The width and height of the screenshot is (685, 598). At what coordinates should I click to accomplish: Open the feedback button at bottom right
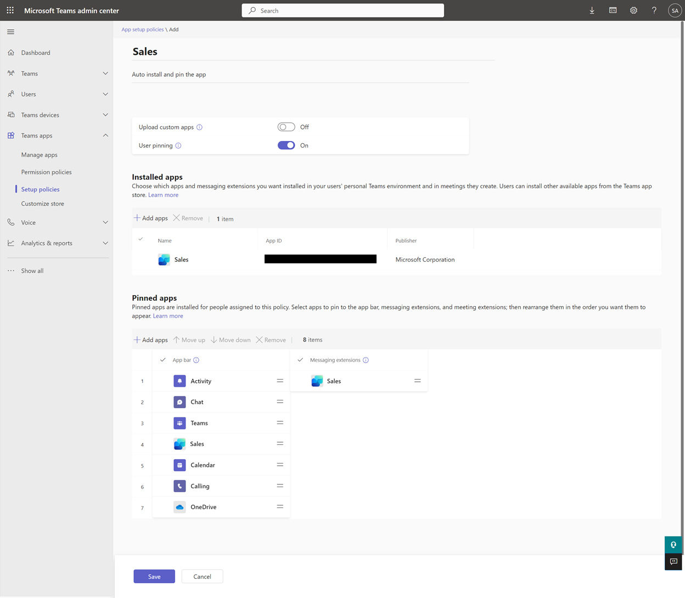(x=673, y=562)
